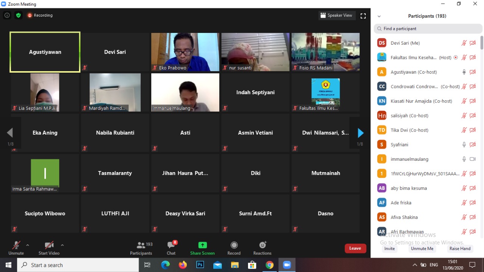
Task: Enter full screen mode
Action: click(363, 16)
